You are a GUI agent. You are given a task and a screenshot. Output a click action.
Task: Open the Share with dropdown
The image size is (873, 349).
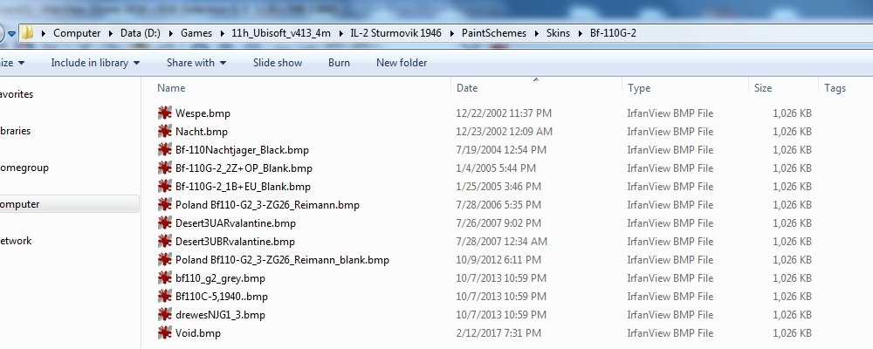(196, 63)
